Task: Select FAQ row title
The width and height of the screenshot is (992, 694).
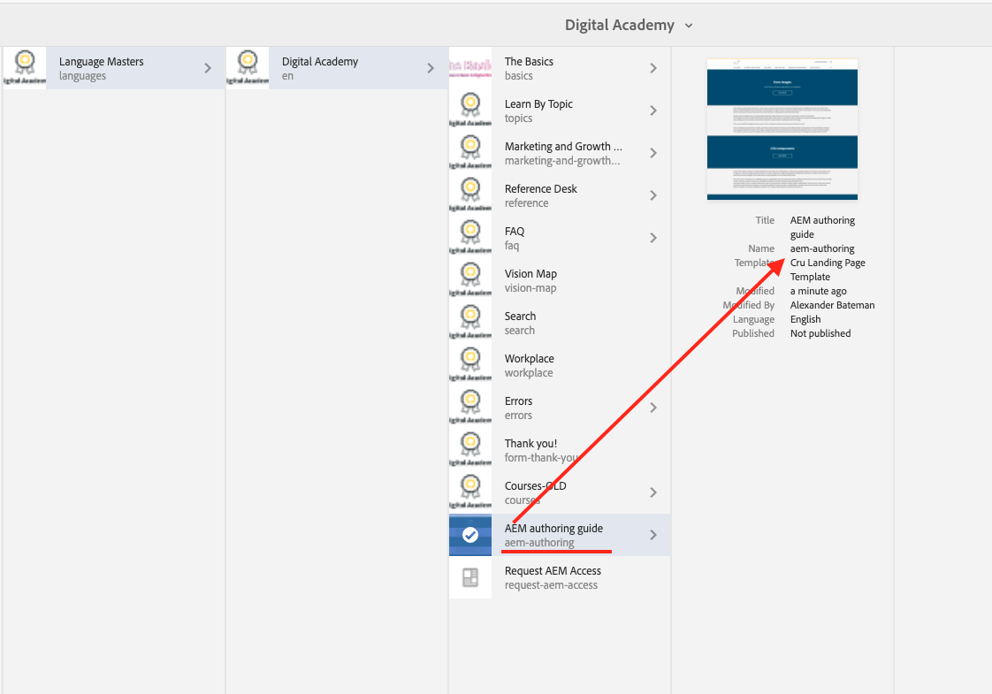Action: (515, 231)
